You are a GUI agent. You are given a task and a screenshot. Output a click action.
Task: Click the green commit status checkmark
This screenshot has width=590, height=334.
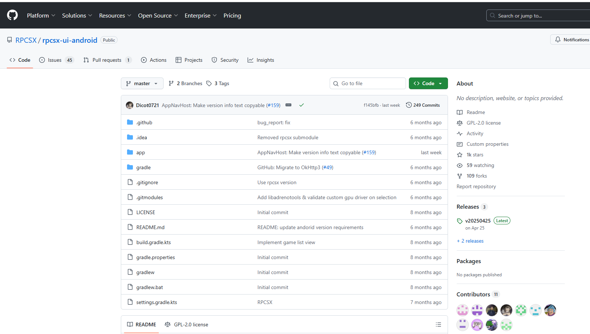point(302,105)
